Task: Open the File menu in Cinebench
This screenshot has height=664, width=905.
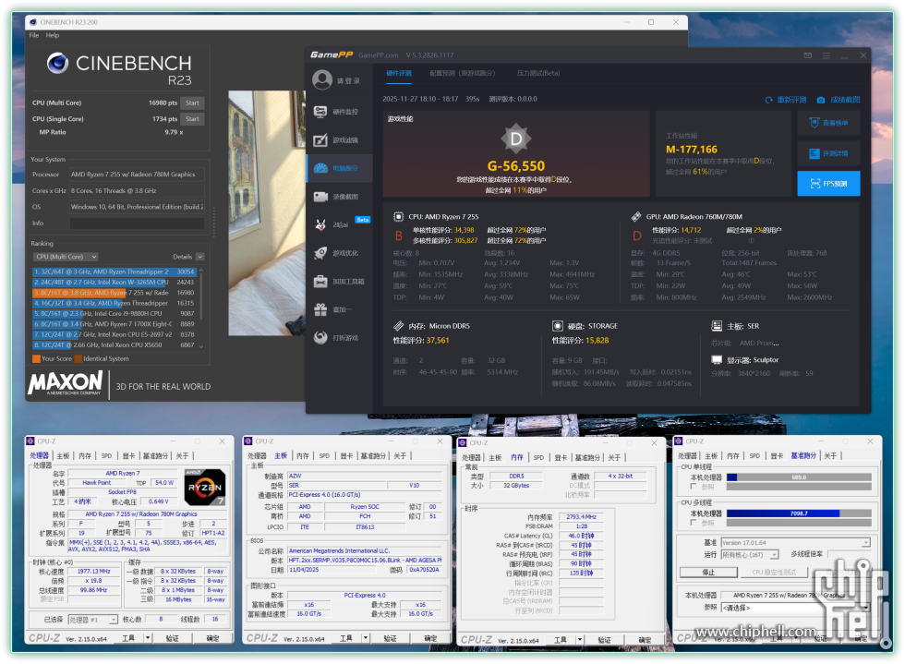Action: 34,35
